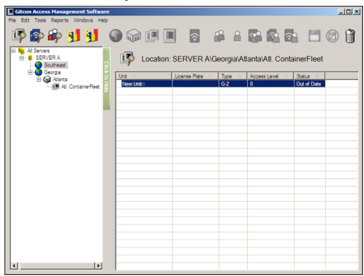The width and height of the screenshot is (364, 276).
Task: Click the people search toolbar icon
Action: click(x=55, y=35)
